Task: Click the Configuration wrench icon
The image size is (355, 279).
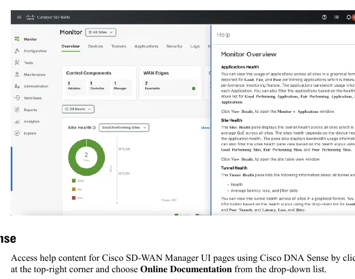Action: click(x=17, y=50)
